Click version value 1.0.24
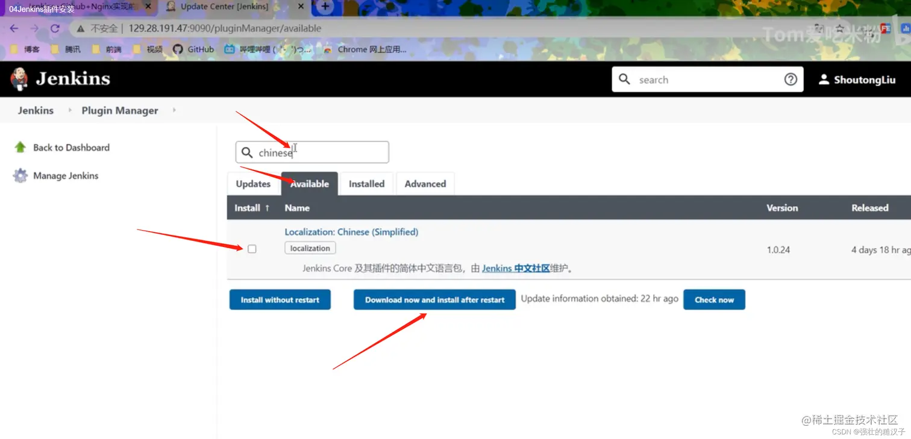Image resolution: width=911 pixels, height=439 pixels. click(778, 249)
